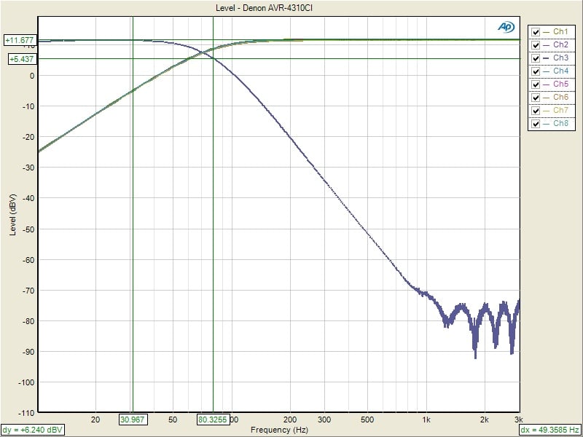Hide the Ch3 trace using its checkbox
The height and width of the screenshot is (437, 583).
tap(536, 58)
